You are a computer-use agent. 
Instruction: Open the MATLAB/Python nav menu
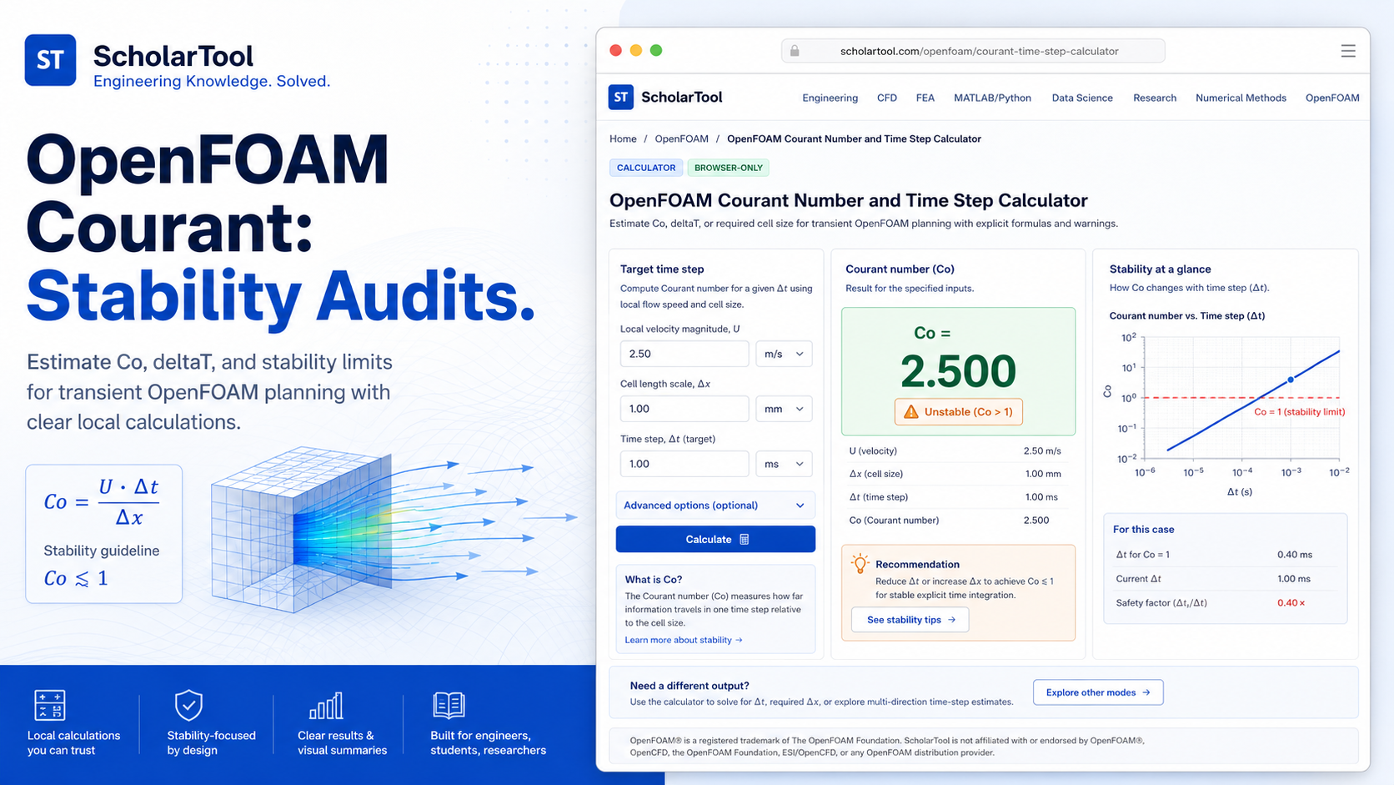tap(992, 98)
